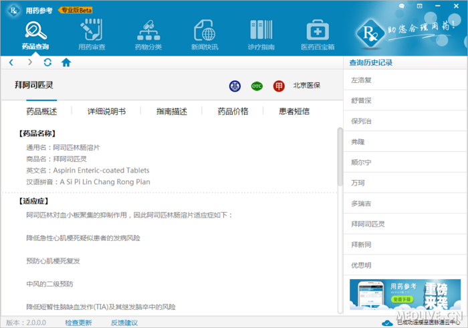Open history entry 拜阿司匹灵
The height and width of the screenshot is (328, 468).
405,224
